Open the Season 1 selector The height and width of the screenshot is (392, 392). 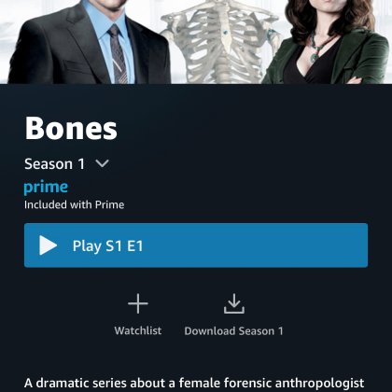coord(66,164)
